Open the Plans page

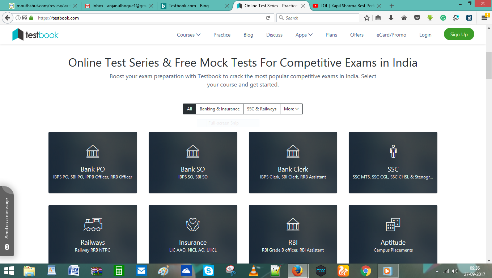coord(331,35)
